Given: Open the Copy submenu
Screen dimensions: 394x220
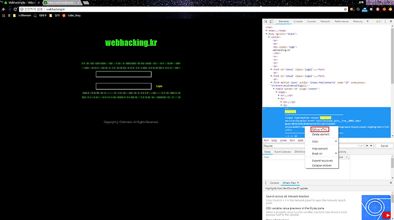Looking at the screenshot, I should (322, 141).
